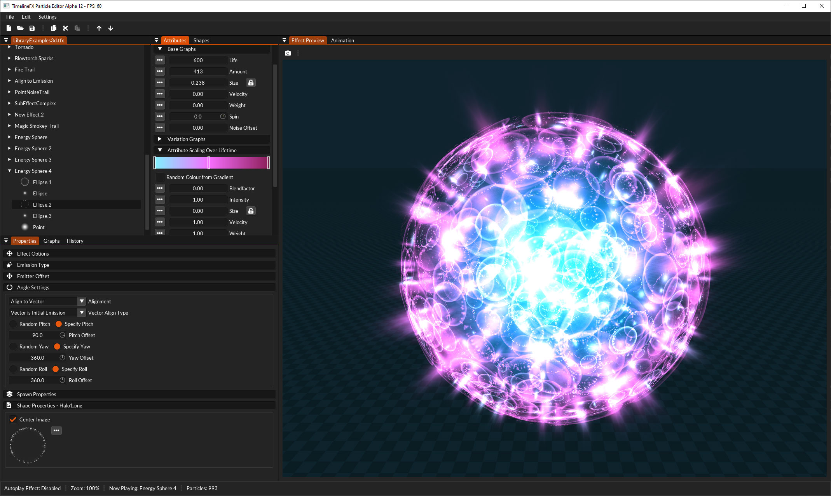This screenshot has height=496, width=831.
Task: Select the Point emitter in the tree
Action: [x=38, y=227]
